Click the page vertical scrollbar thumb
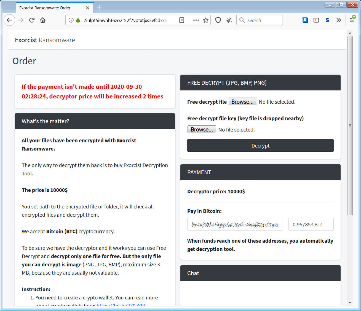This screenshot has width=361, height=311. pos(350,125)
